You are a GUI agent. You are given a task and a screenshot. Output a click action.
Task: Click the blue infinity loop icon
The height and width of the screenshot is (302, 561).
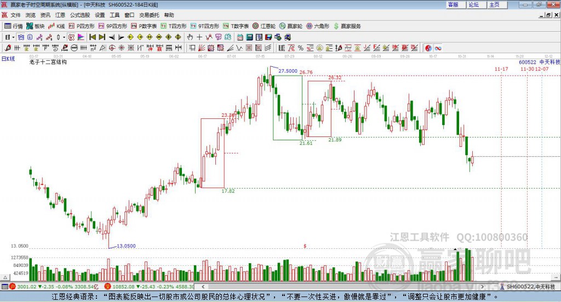438,48
